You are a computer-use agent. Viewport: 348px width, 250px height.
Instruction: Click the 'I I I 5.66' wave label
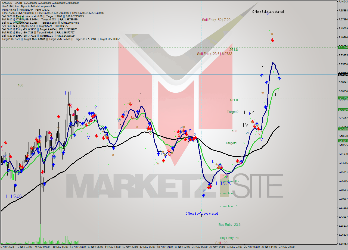[14, 196]
